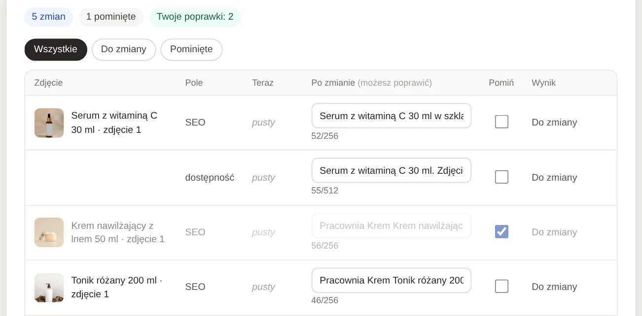Edit the Serum SEO text field
This screenshot has height=316, width=642.
point(392,116)
